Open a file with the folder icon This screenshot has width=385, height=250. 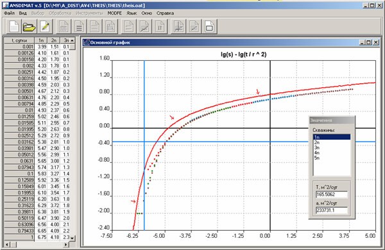29,26
